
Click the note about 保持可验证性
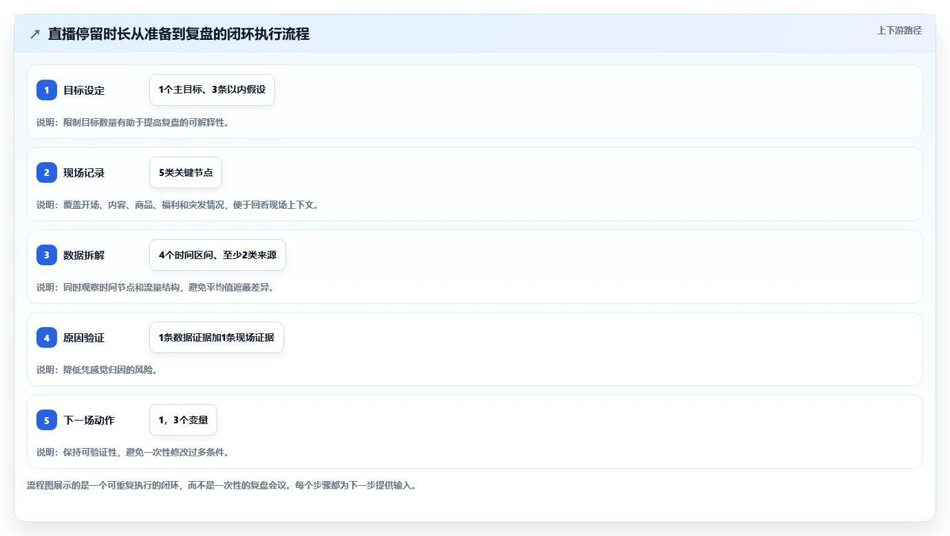click(133, 452)
